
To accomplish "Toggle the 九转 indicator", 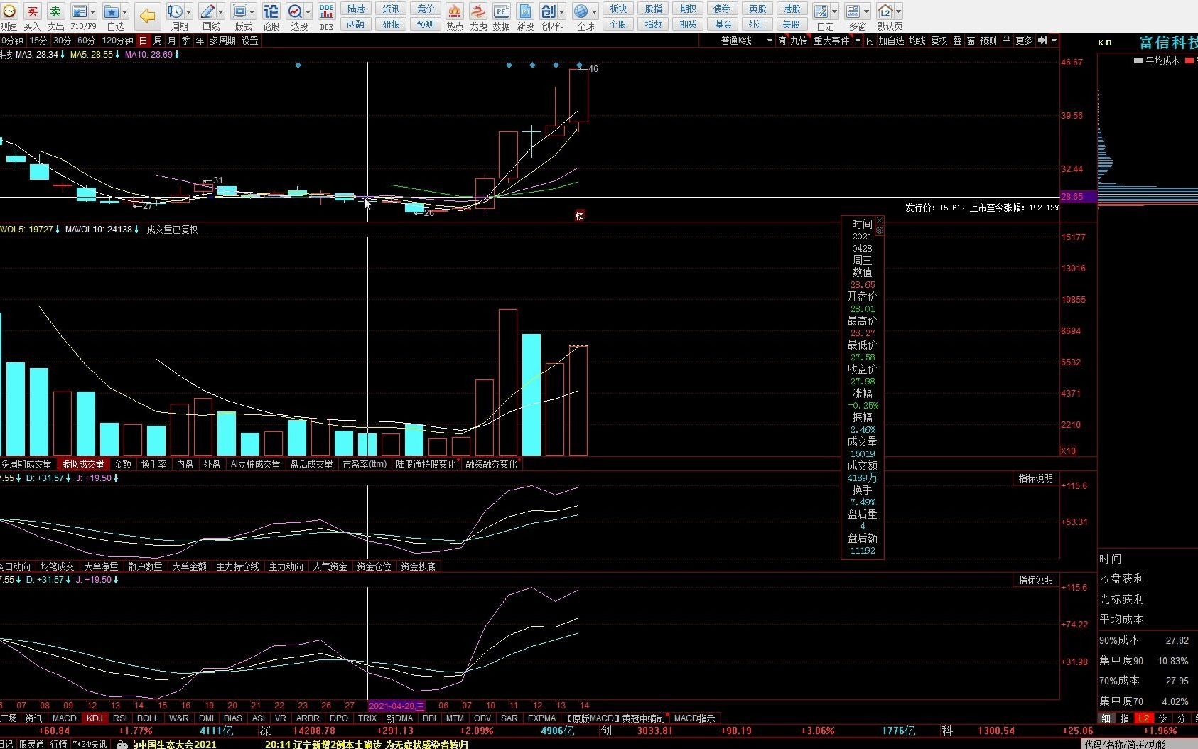I will click(x=799, y=41).
